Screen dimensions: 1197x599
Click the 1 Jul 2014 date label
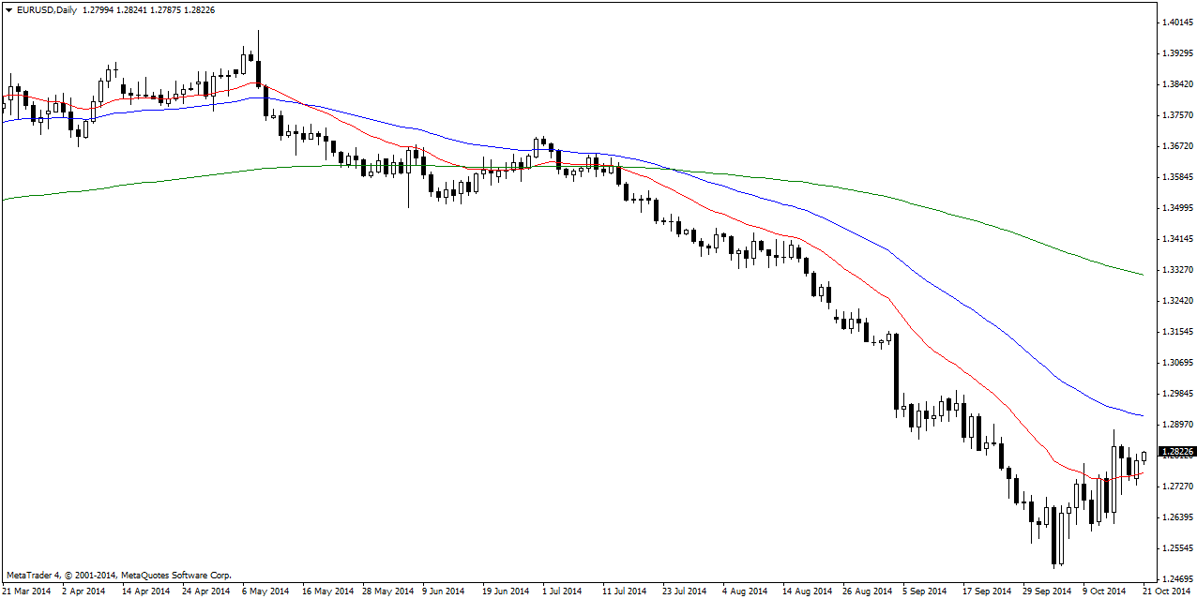pyautogui.click(x=563, y=592)
